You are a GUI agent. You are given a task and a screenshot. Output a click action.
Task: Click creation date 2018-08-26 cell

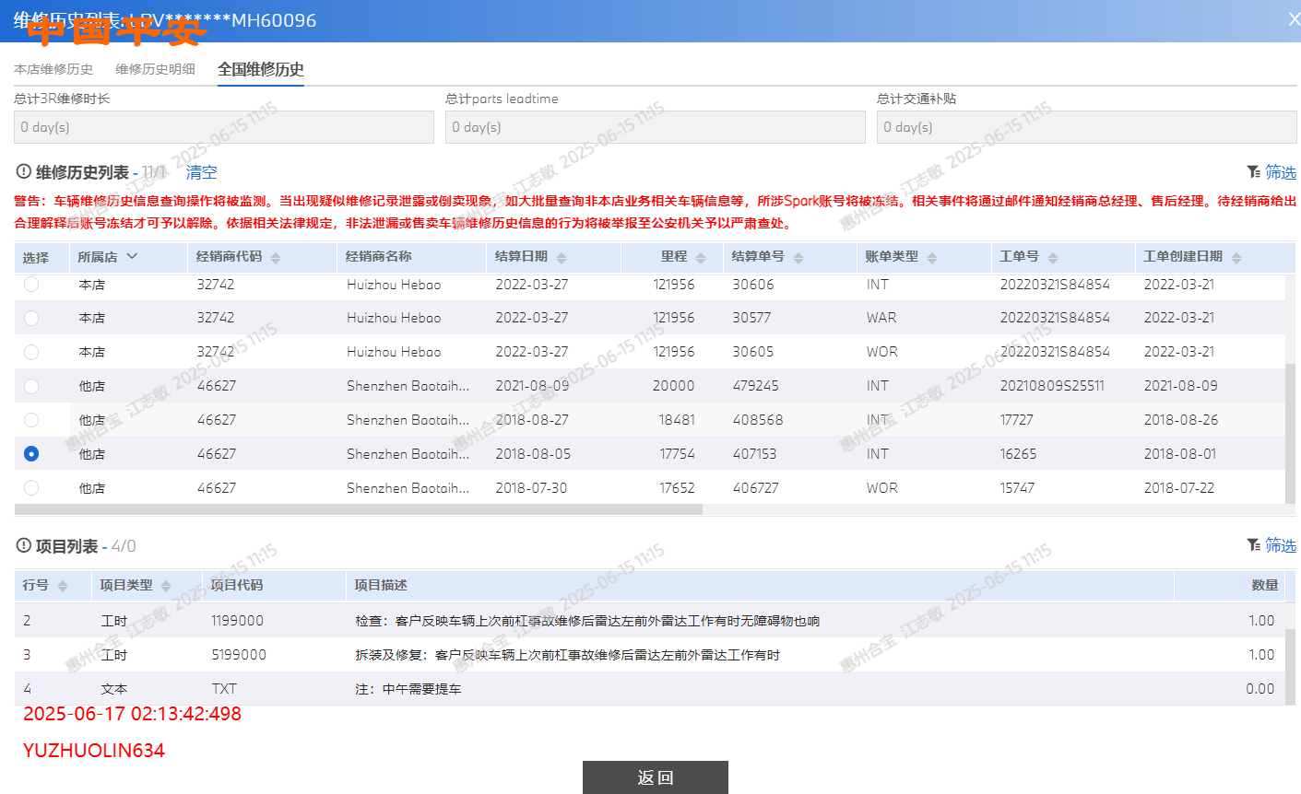[x=1181, y=420]
